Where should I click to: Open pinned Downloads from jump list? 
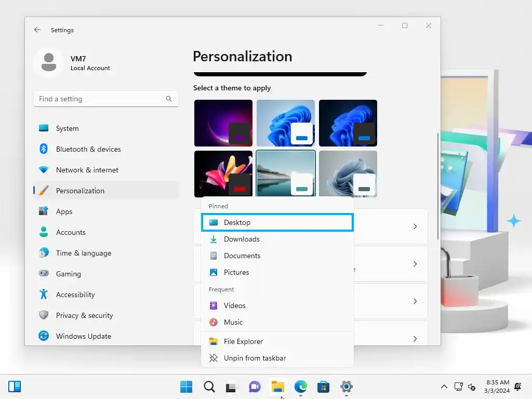point(277,239)
